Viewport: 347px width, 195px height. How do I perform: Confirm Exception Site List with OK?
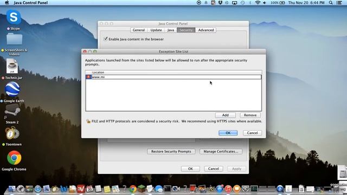tap(228, 133)
